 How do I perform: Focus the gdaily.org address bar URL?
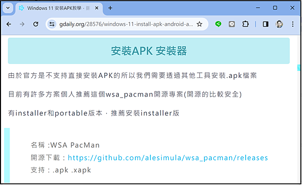(x=126, y=24)
